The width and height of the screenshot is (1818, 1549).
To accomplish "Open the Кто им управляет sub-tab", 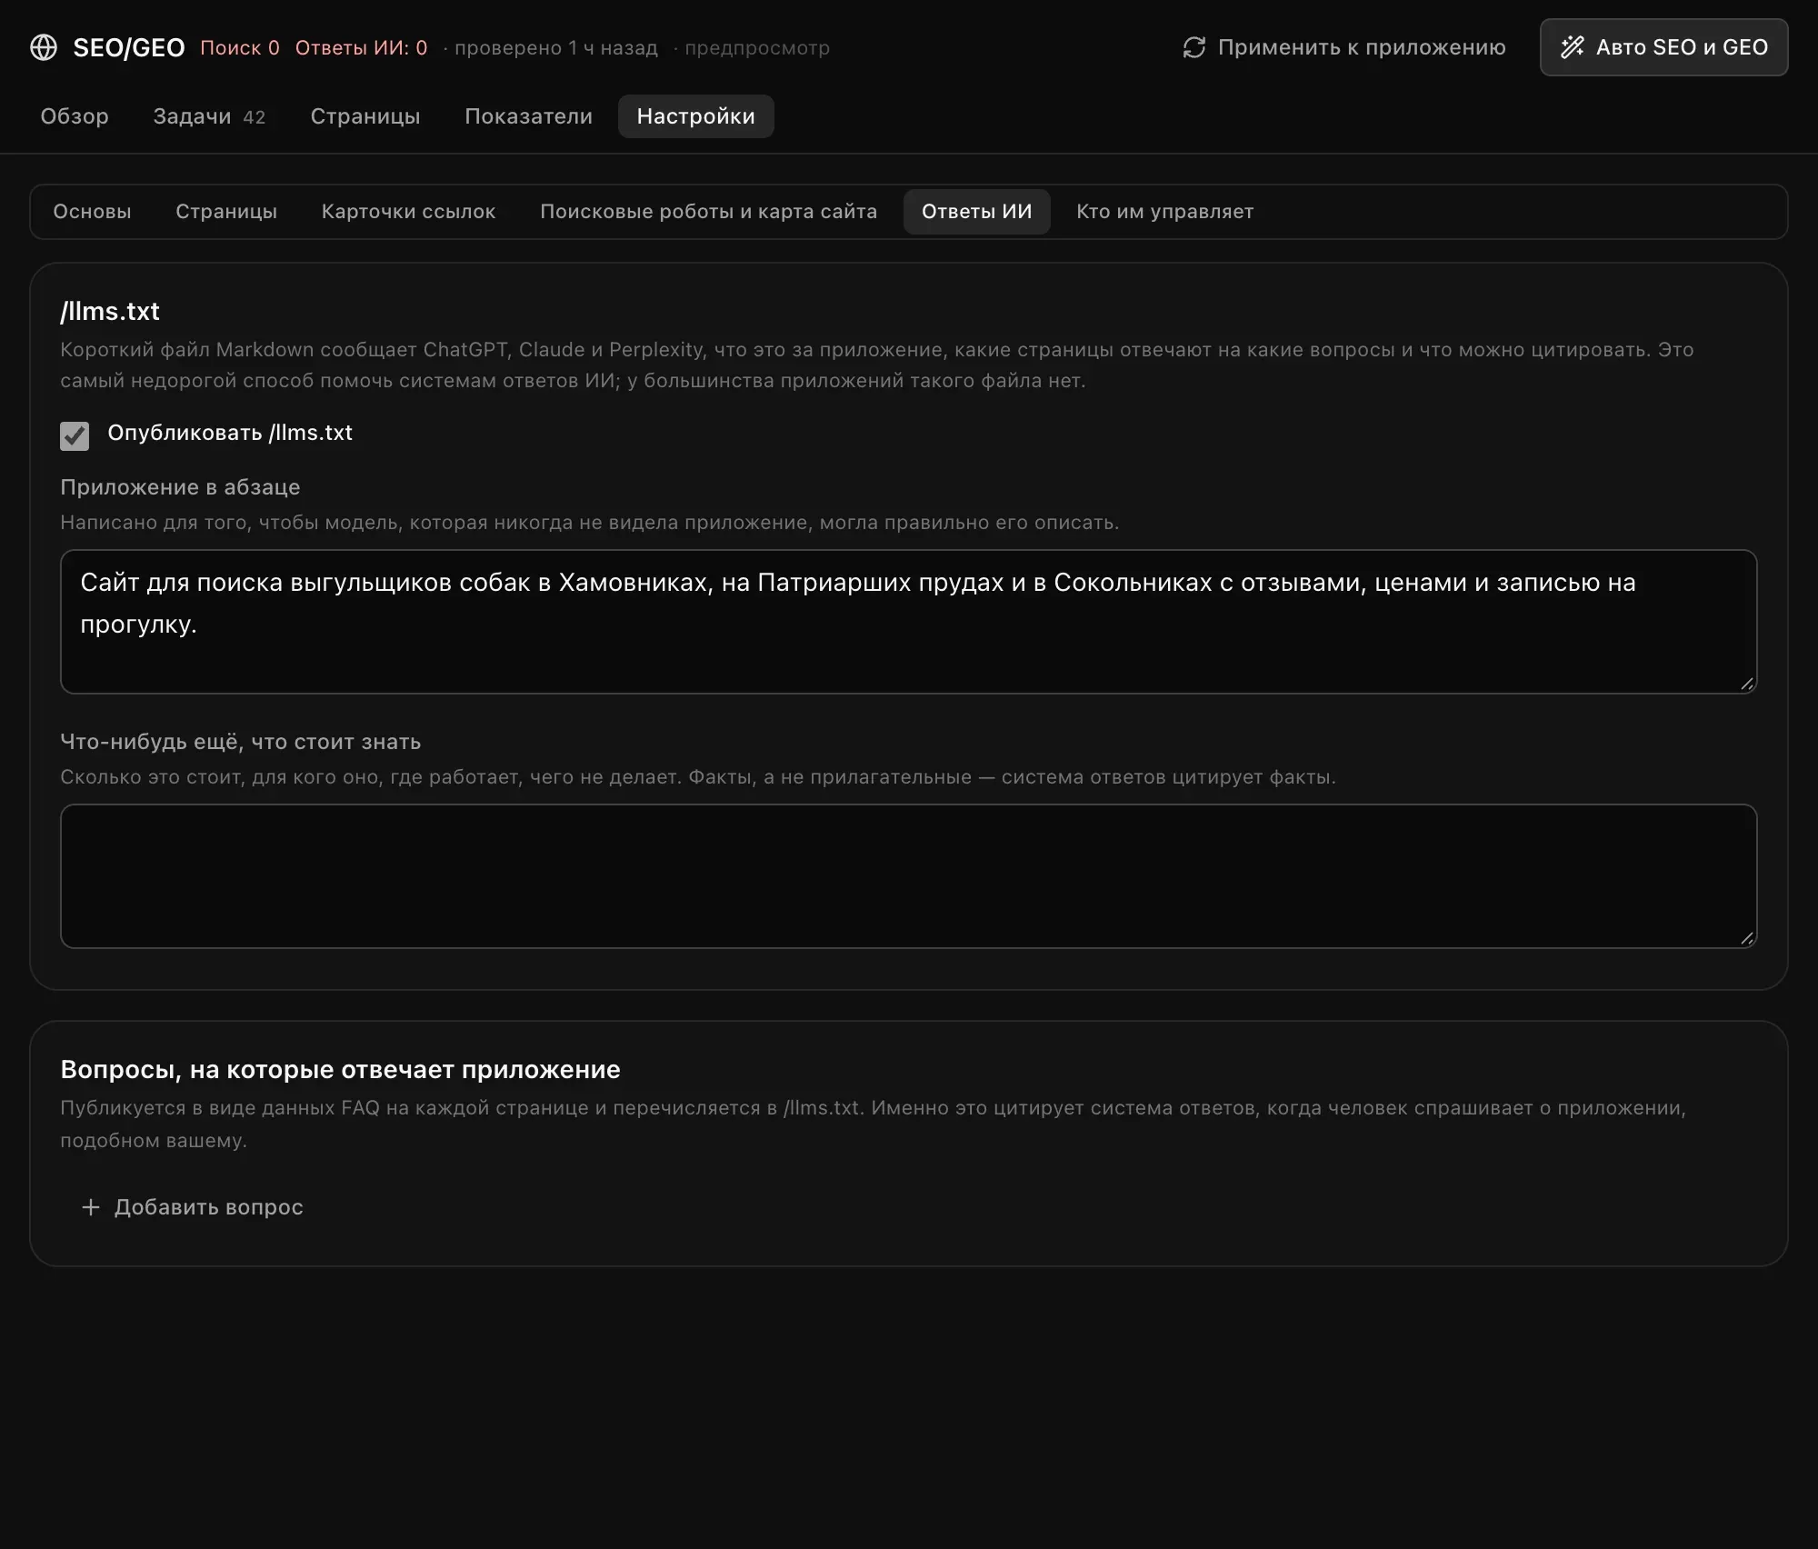I will (x=1165, y=212).
